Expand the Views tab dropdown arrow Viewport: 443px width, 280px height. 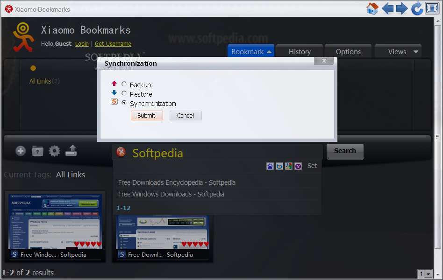(x=415, y=52)
